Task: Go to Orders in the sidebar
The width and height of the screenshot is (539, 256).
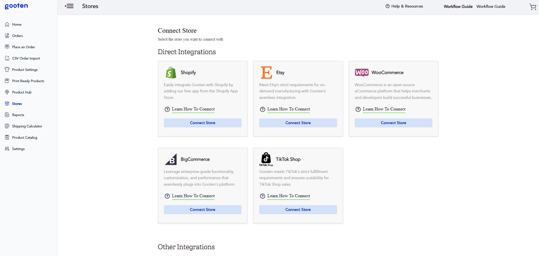Action: tap(17, 36)
